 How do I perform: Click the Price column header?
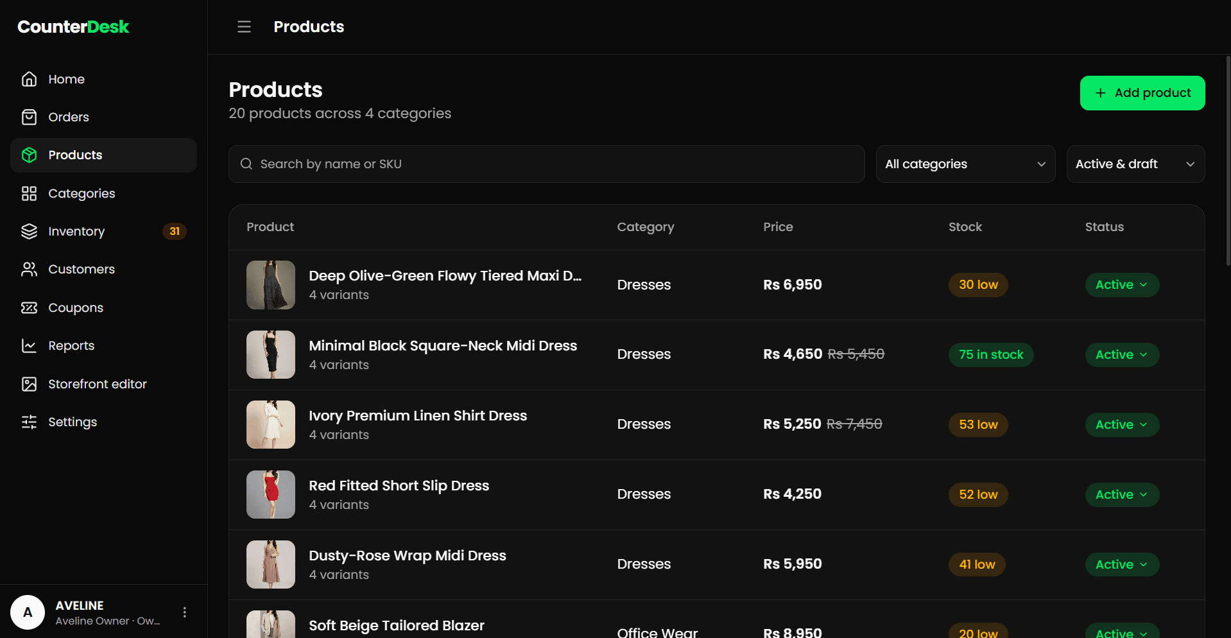coord(778,227)
